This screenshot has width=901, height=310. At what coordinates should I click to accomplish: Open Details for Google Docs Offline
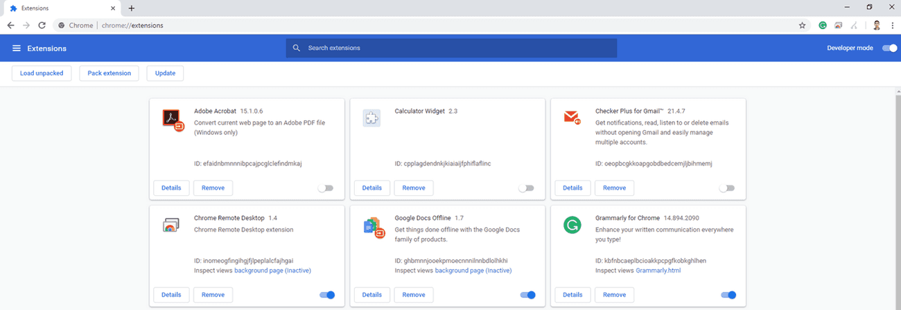click(371, 295)
